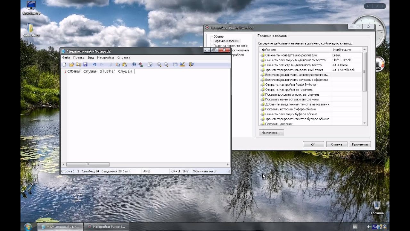This screenshot has height=231, width=410.
Task: Click the Отмена button in Punto Switcher
Action: click(x=337, y=144)
